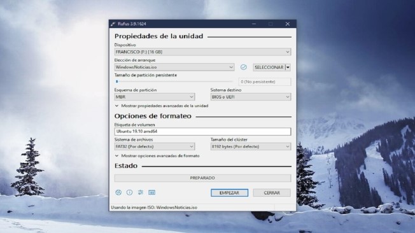Open the Elección de arranque dropdown
This screenshot has height=233, width=415.
click(x=174, y=67)
